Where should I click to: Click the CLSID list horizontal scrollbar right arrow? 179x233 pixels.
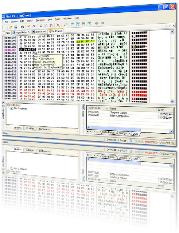point(171,132)
